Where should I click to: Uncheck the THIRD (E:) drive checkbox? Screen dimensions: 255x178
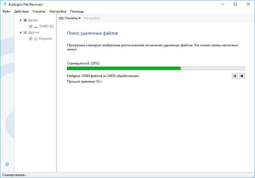coord(30,26)
